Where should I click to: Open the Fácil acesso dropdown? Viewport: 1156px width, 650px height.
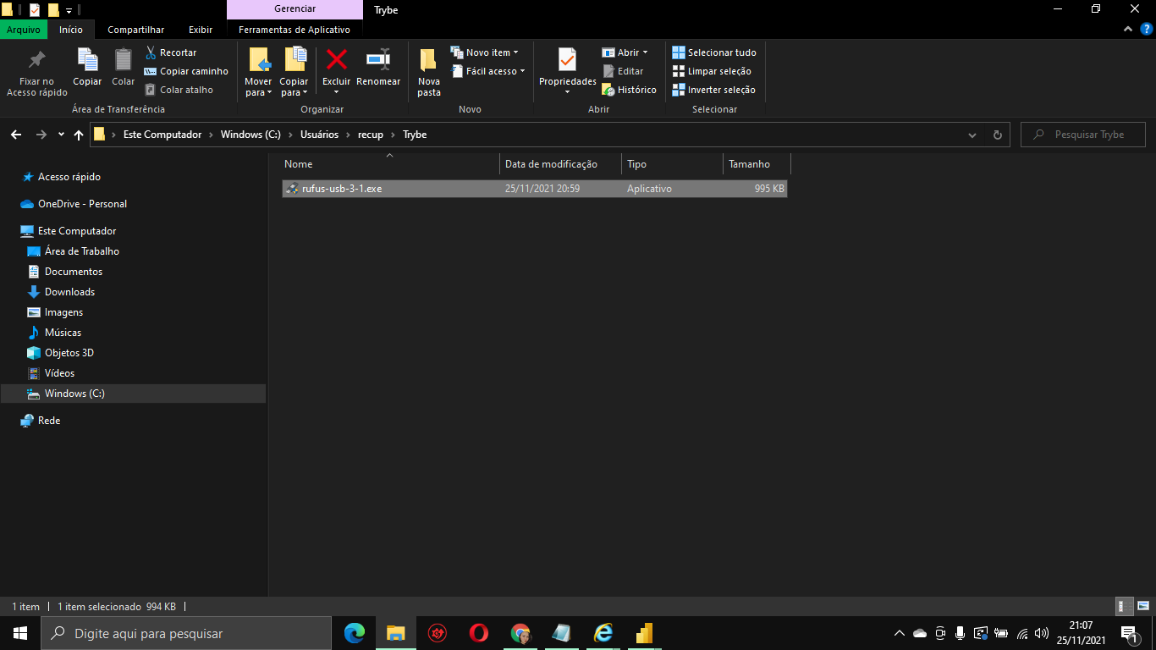(x=487, y=71)
